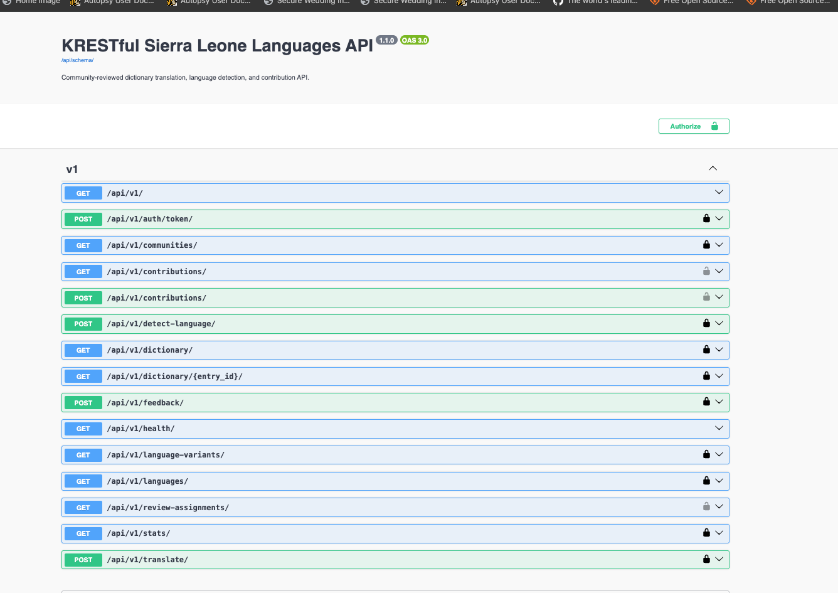This screenshot has width=838, height=593.
Task: Click the lock icon on /api/v1/communities/ row
Action: [706, 245]
